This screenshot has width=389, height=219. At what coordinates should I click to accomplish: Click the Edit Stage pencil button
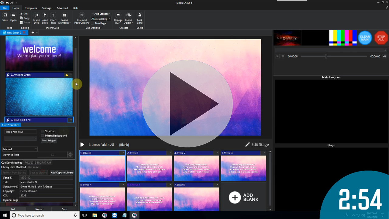coord(257,144)
